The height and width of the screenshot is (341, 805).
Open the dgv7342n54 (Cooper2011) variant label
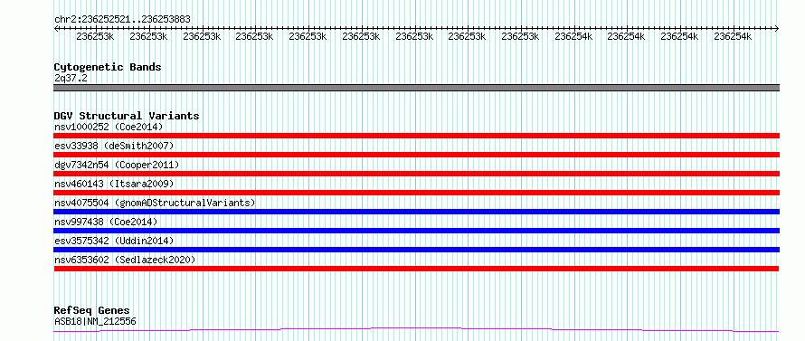(x=117, y=165)
